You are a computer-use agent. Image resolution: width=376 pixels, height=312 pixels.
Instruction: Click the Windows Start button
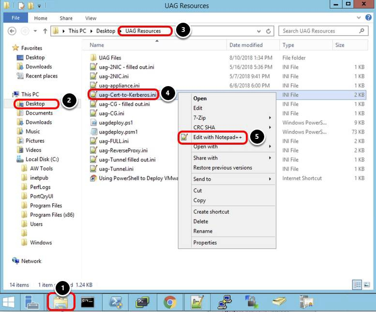(x=9, y=303)
